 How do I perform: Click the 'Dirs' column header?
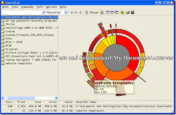pyautogui.click(x=7, y=102)
